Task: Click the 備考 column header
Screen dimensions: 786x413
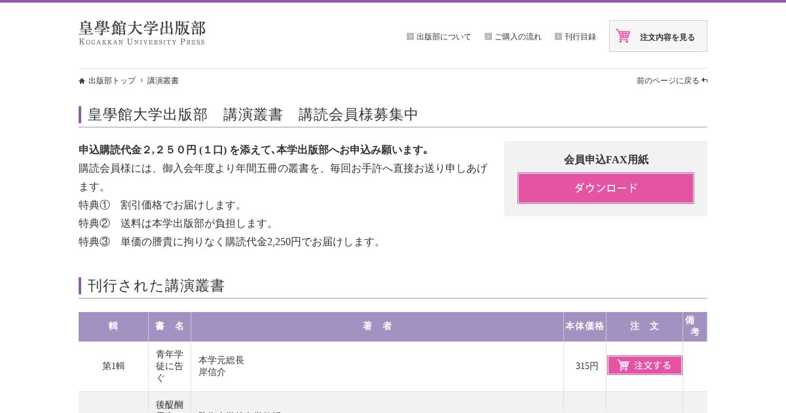Action: click(695, 326)
